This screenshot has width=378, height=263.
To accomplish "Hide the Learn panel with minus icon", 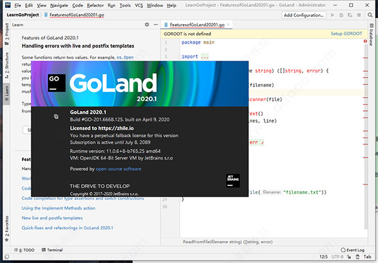I will (x=156, y=25).
